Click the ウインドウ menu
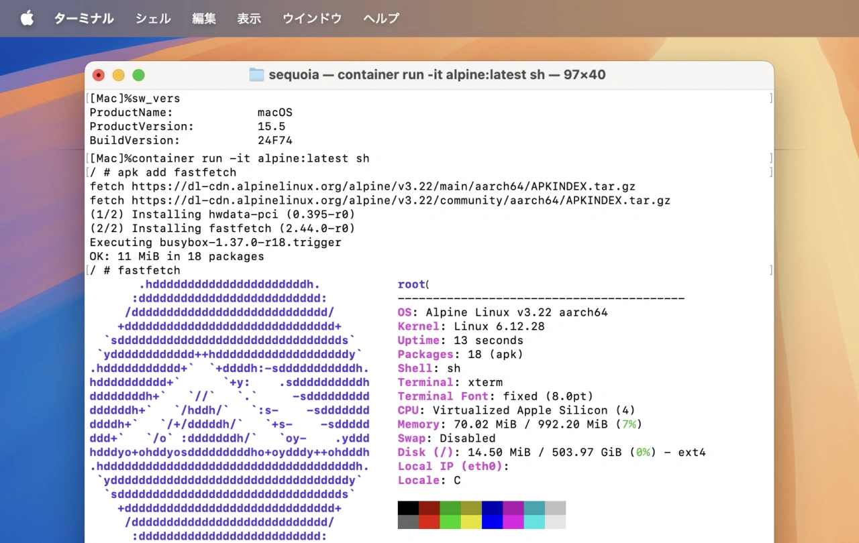Image resolution: width=859 pixels, height=543 pixels. coord(312,18)
